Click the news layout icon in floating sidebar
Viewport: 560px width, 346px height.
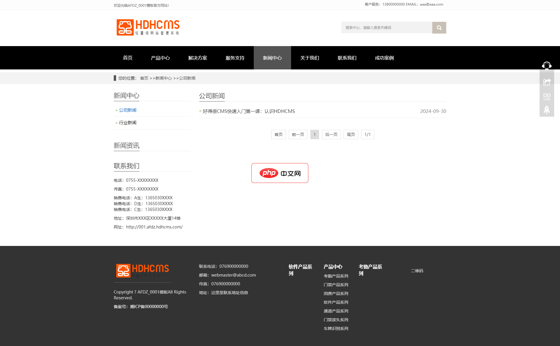point(547,96)
